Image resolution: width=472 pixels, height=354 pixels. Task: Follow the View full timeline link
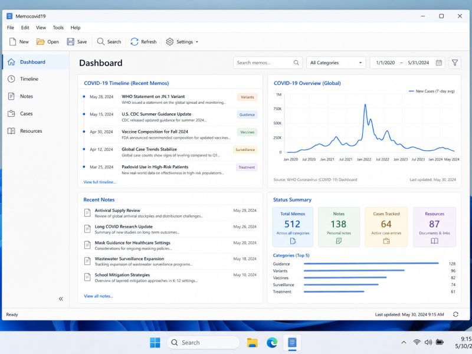[99, 182]
